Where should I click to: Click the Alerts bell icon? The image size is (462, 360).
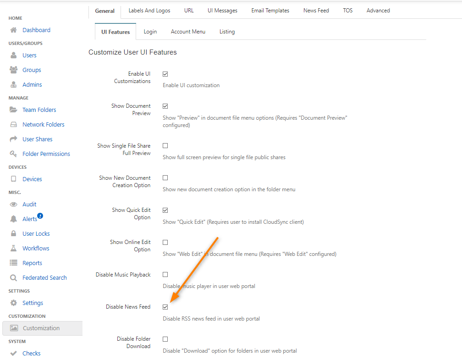pos(14,219)
